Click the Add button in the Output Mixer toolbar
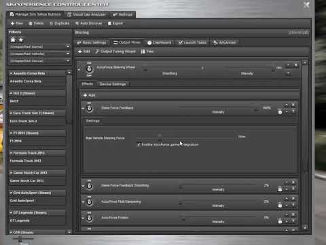Screen dimensions: 326x245 point(84,52)
